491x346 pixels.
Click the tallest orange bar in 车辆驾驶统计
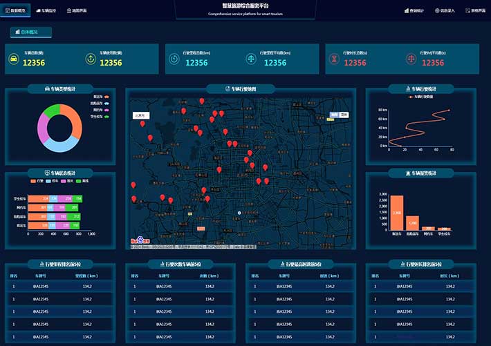click(396, 213)
